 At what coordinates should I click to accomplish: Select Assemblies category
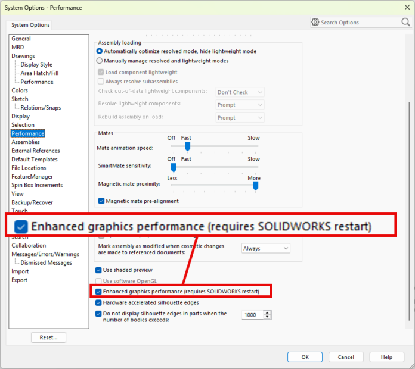point(26,142)
